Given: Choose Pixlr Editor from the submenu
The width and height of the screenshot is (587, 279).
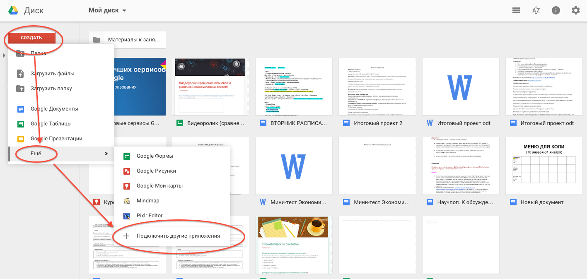Looking at the screenshot, I should [172, 216].
